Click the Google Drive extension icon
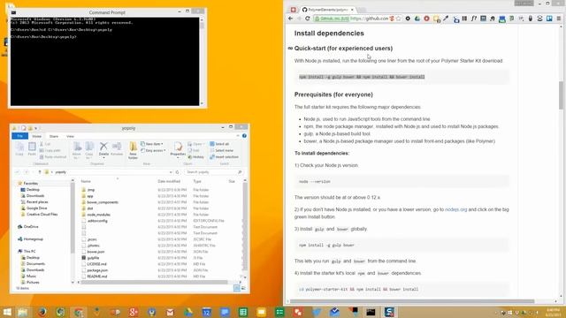The width and height of the screenshot is (566, 318). click(x=417, y=19)
